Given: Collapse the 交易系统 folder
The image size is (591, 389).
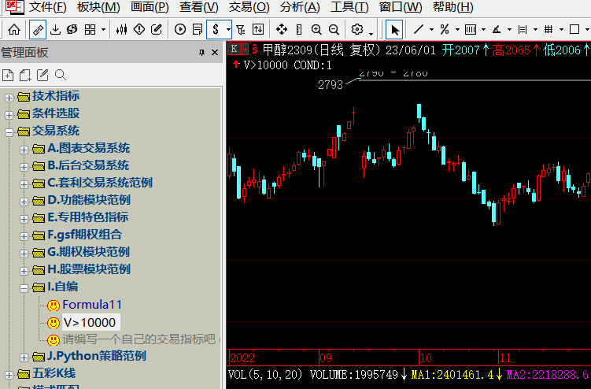Looking at the screenshot, I should (9, 132).
